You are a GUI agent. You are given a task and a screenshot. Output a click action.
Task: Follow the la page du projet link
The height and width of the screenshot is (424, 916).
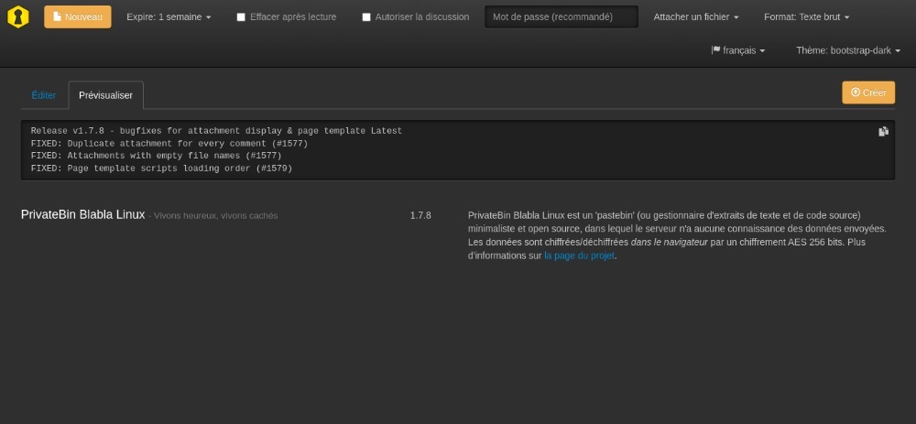(579, 256)
